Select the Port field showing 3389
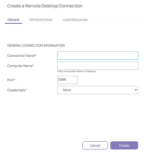Image resolution: width=145 pixels, height=153 pixels. click(67, 80)
